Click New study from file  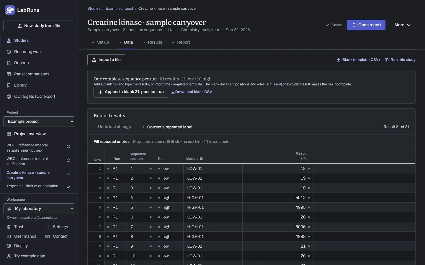tap(39, 26)
